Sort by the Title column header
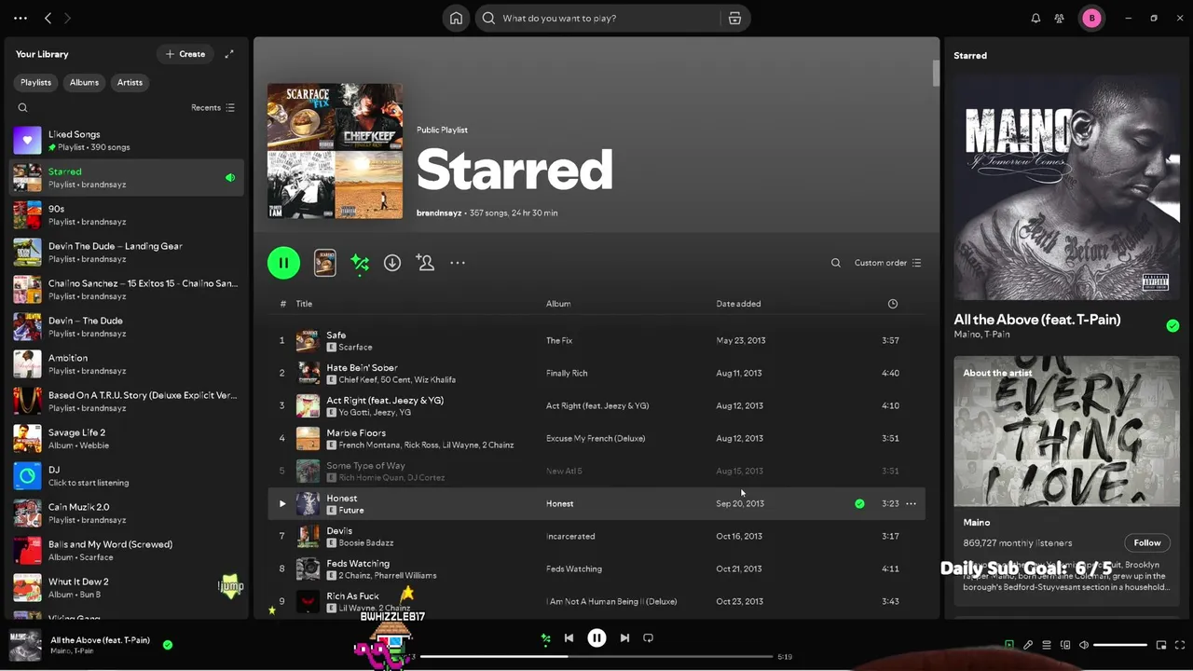Image resolution: width=1193 pixels, height=671 pixels. (x=304, y=304)
